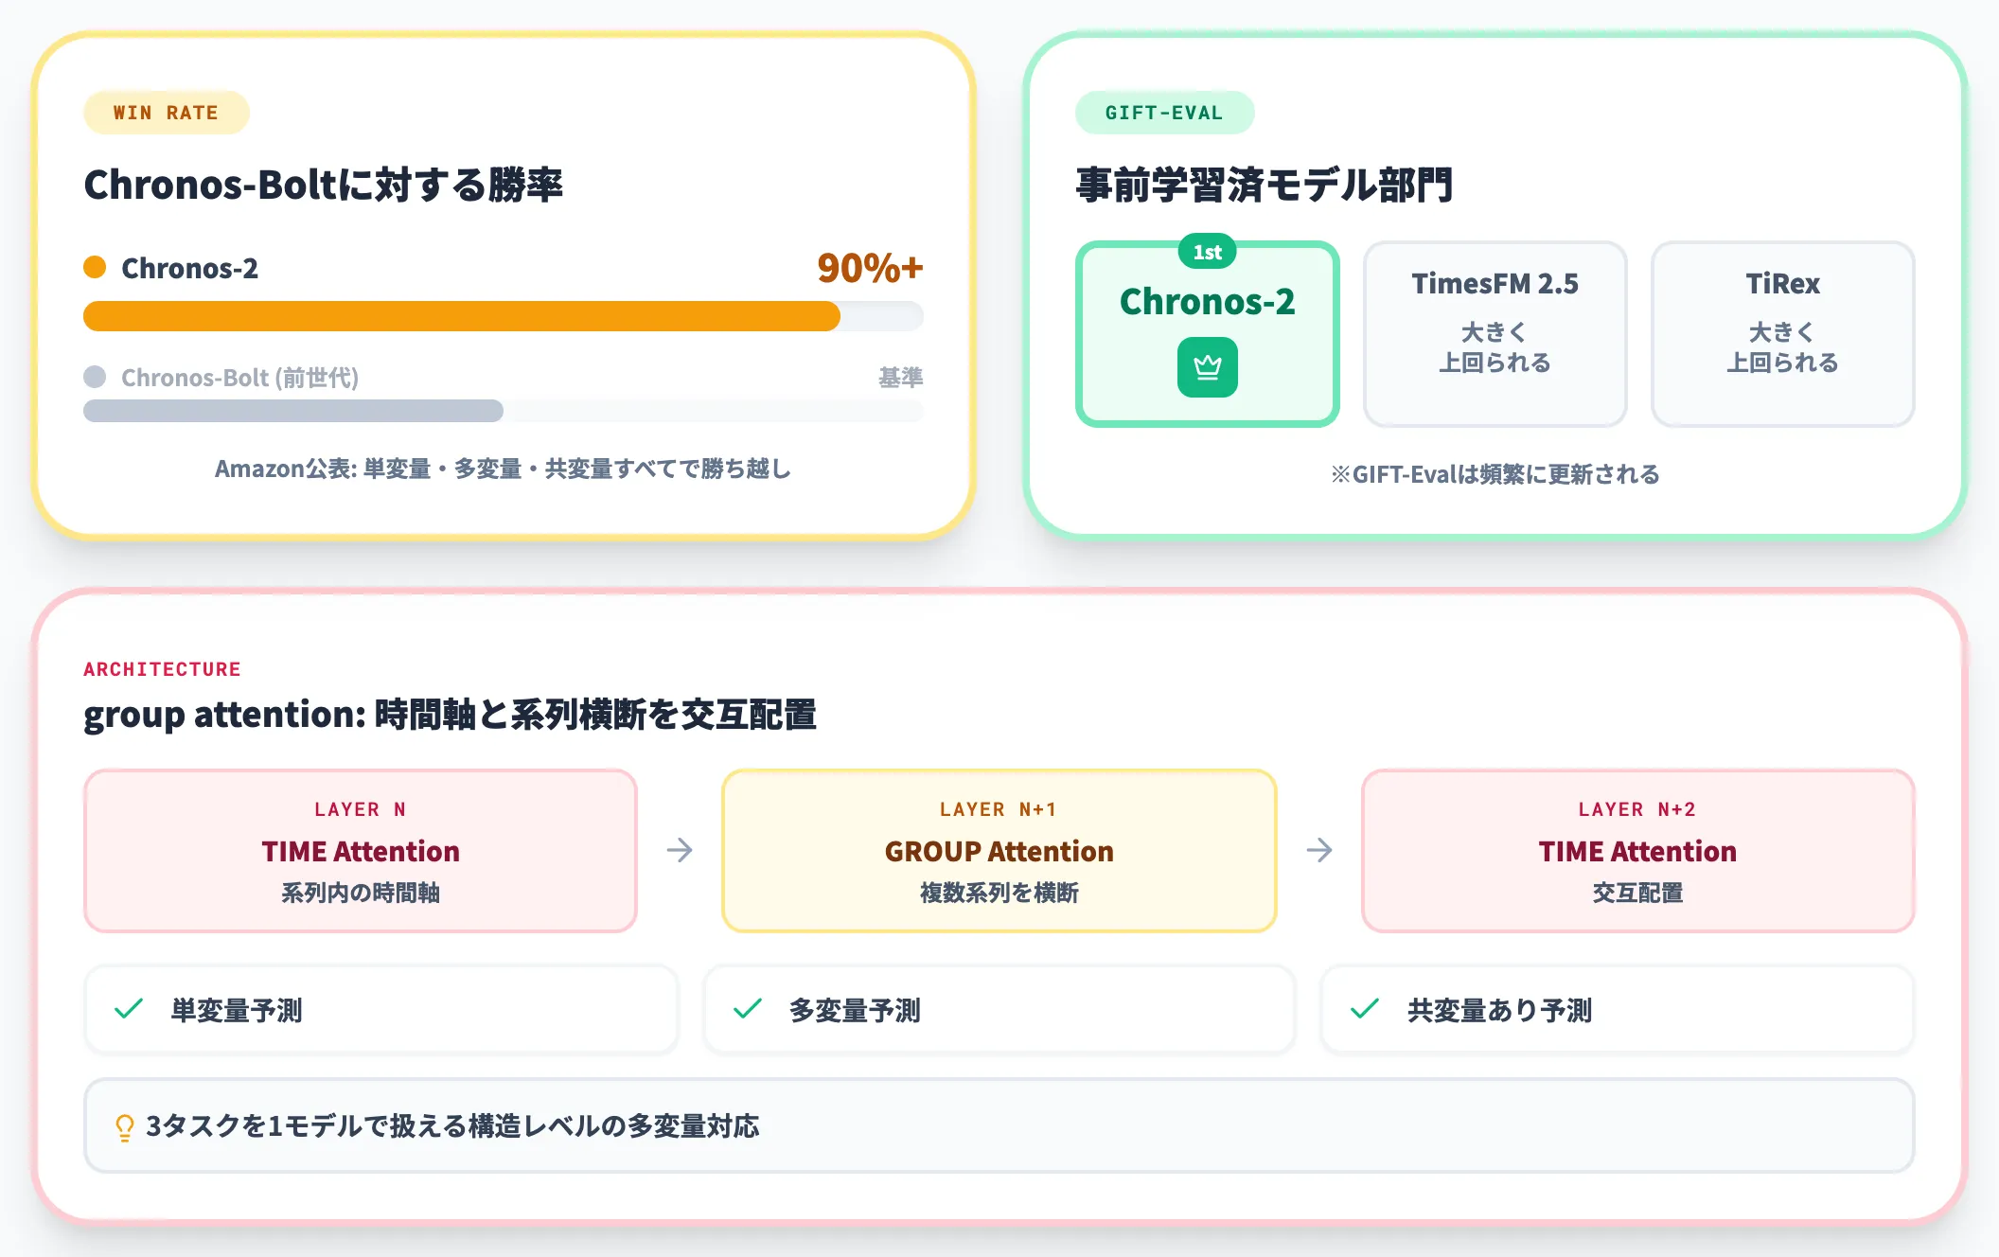Viewport: 1999px width, 1257px height.
Task: Click the ARCHITECTURE section label
Action: point(162,669)
